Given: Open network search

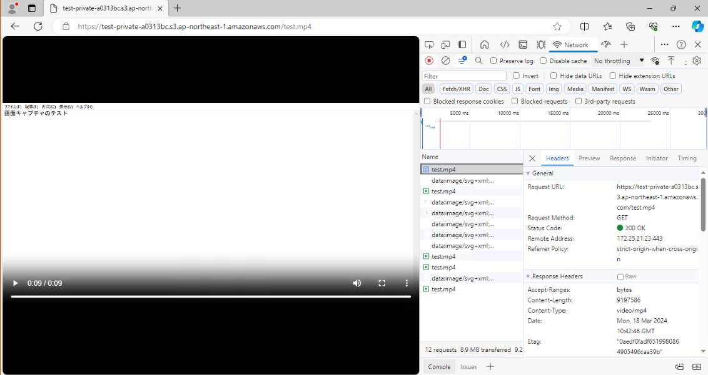Looking at the screenshot, I should [479, 61].
